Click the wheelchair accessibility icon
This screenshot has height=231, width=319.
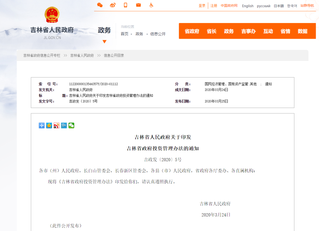[x=151, y=5]
